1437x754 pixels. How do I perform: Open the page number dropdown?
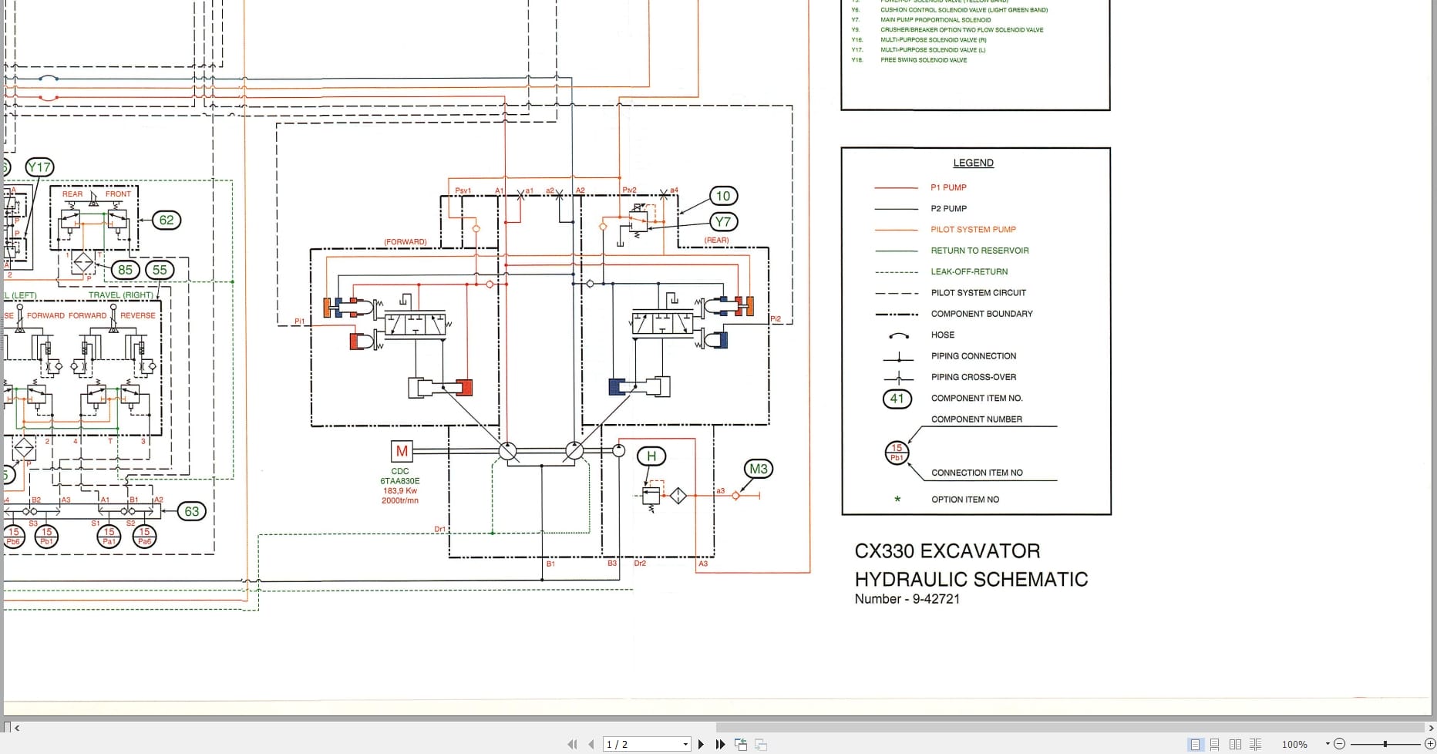point(685,744)
